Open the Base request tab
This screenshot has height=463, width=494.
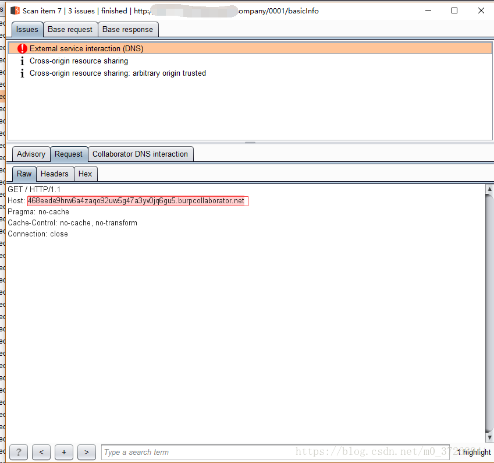pyautogui.click(x=70, y=29)
